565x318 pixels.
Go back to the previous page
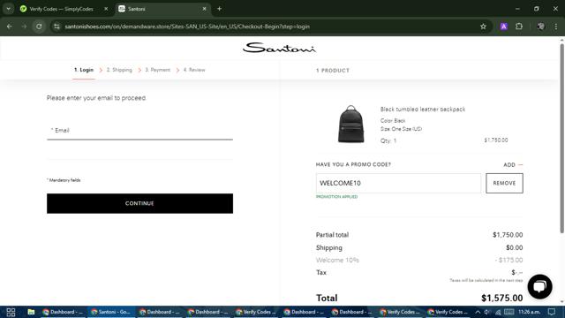pos(10,26)
